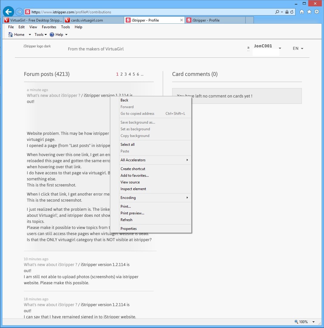This screenshot has width=324, height=328.
Task: Click the zoom magnifier icon in status bar
Action: click(x=296, y=322)
